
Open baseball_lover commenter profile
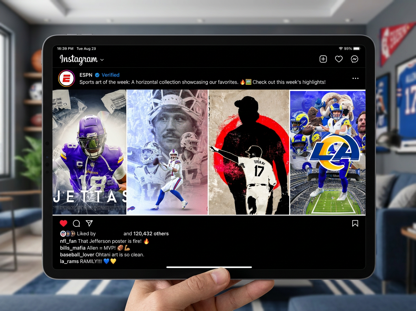(77, 254)
